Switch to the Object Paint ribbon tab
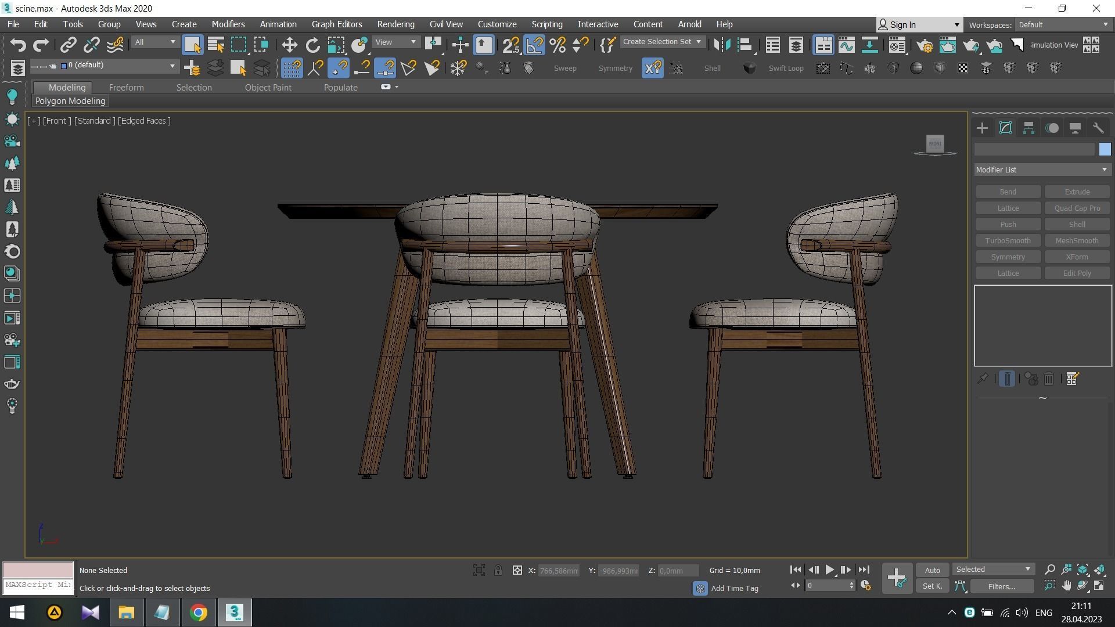The image size is (1115, 627). pos(268,88)
